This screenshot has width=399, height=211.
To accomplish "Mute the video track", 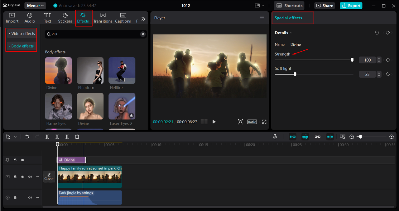I will (x=30, y=177).
